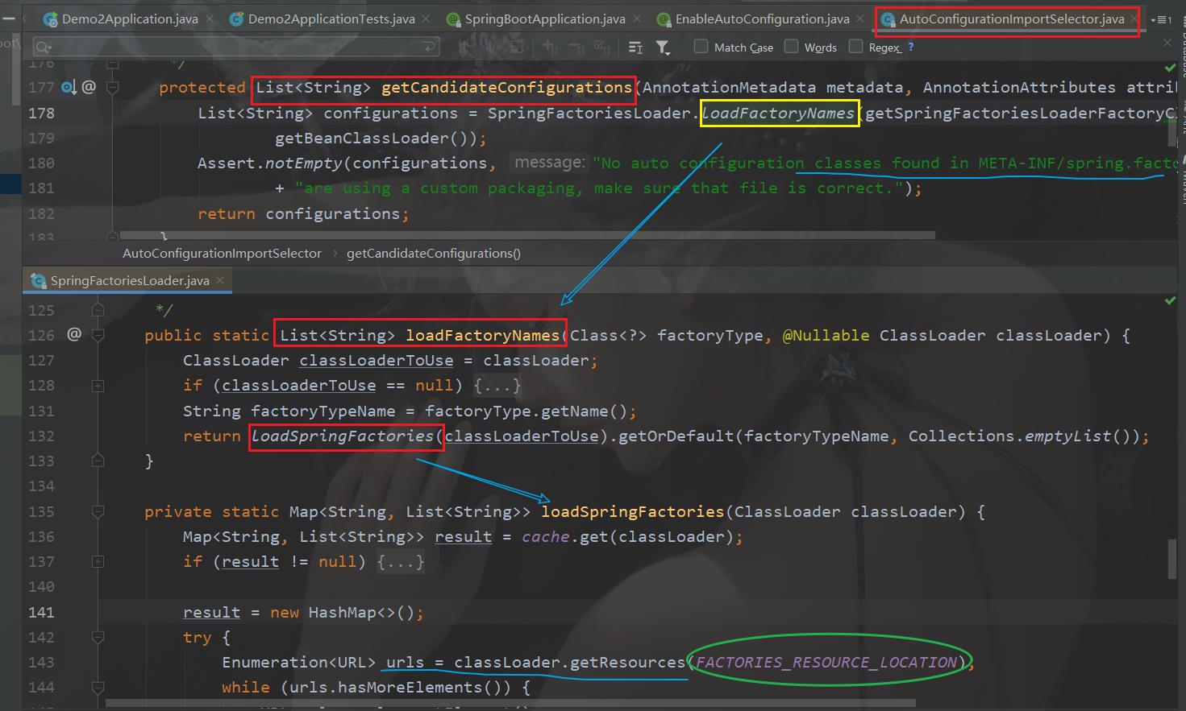Enable Regex search option

(856, 47)
